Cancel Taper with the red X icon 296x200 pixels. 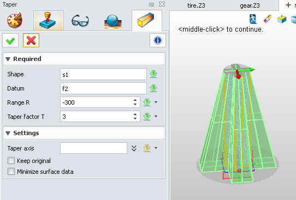click(x=31, y=40)
